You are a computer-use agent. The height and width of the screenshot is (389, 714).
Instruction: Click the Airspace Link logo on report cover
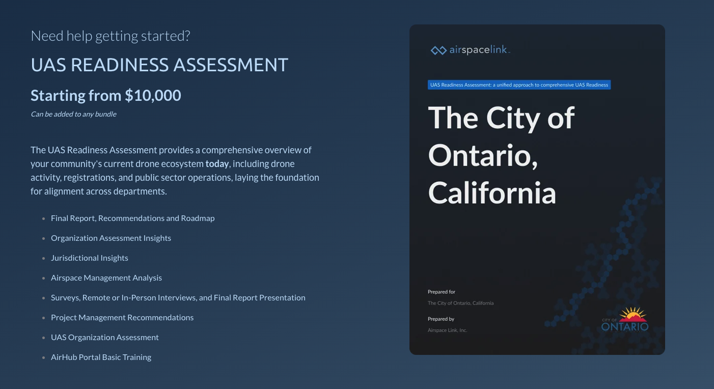470,50
